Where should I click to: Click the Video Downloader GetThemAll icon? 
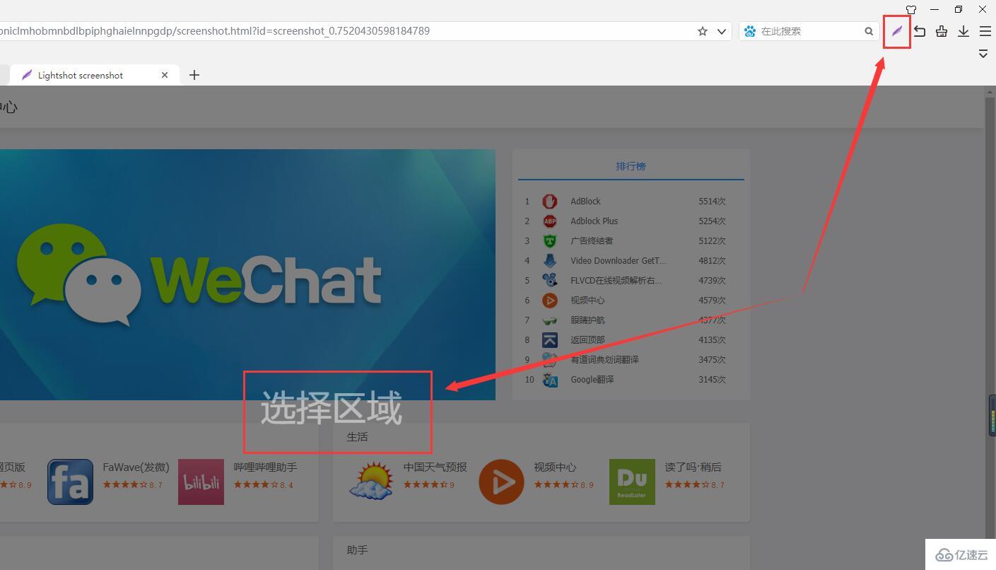click(550, 261)
